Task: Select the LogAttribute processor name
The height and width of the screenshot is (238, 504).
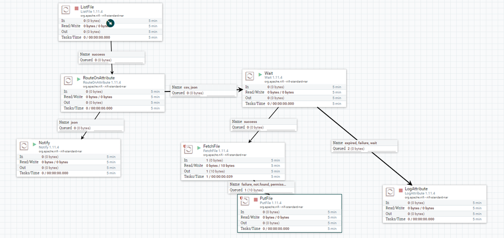Action: click(416, 188)
